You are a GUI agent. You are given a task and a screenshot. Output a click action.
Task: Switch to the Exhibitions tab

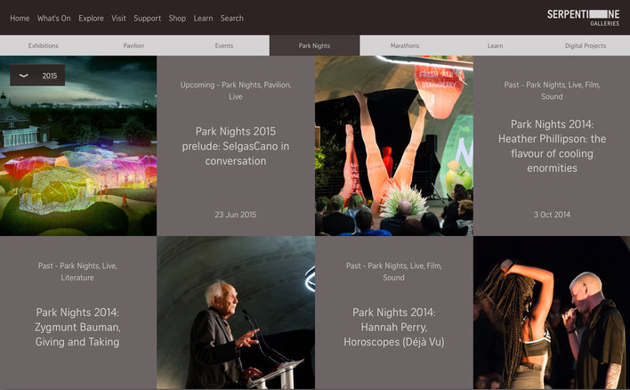click(44, 45)
